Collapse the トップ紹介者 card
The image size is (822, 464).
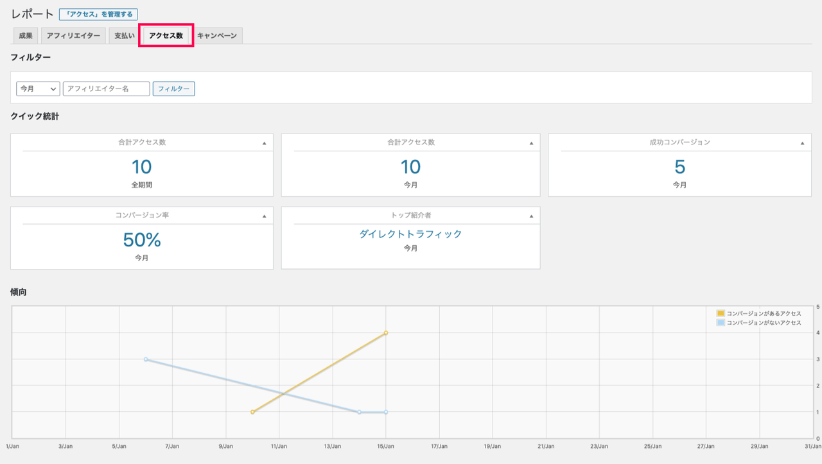coord(531,216)
